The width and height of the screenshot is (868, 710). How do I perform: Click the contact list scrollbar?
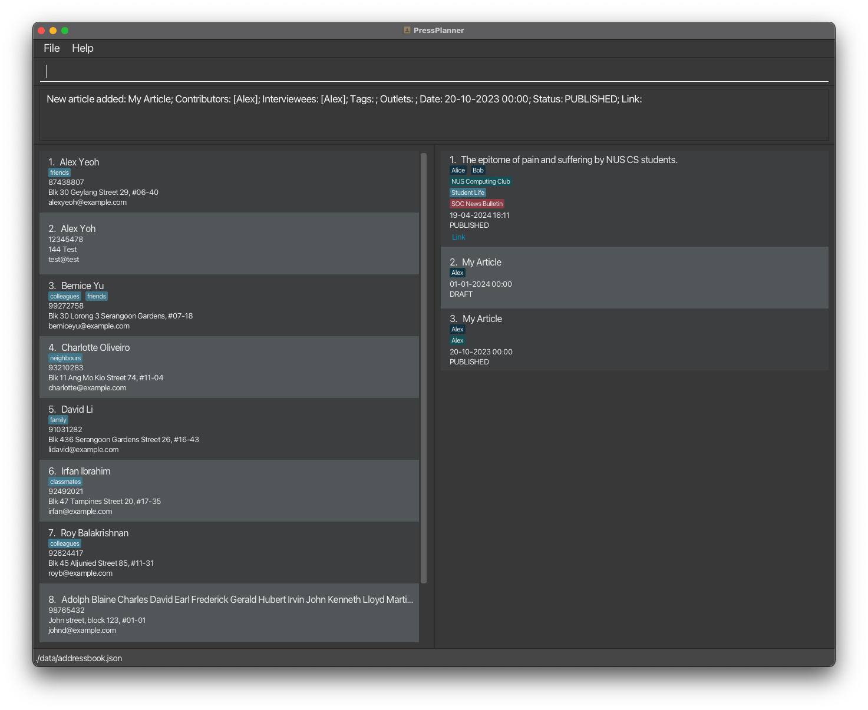[424, 368]
